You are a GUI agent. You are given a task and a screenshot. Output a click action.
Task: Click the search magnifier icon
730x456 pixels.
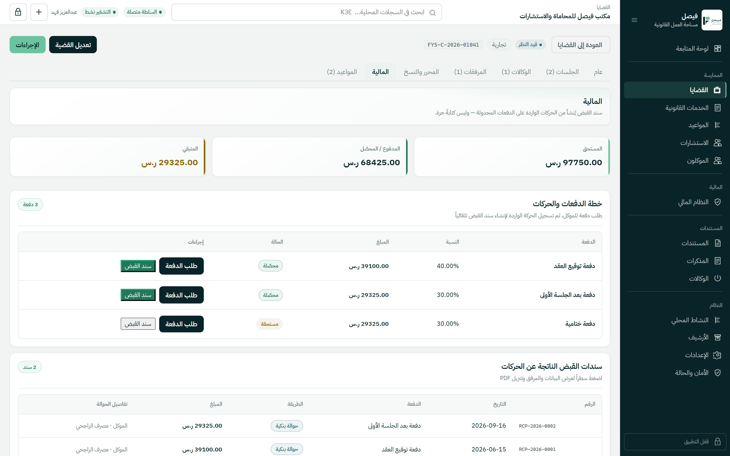coord(432,13)
